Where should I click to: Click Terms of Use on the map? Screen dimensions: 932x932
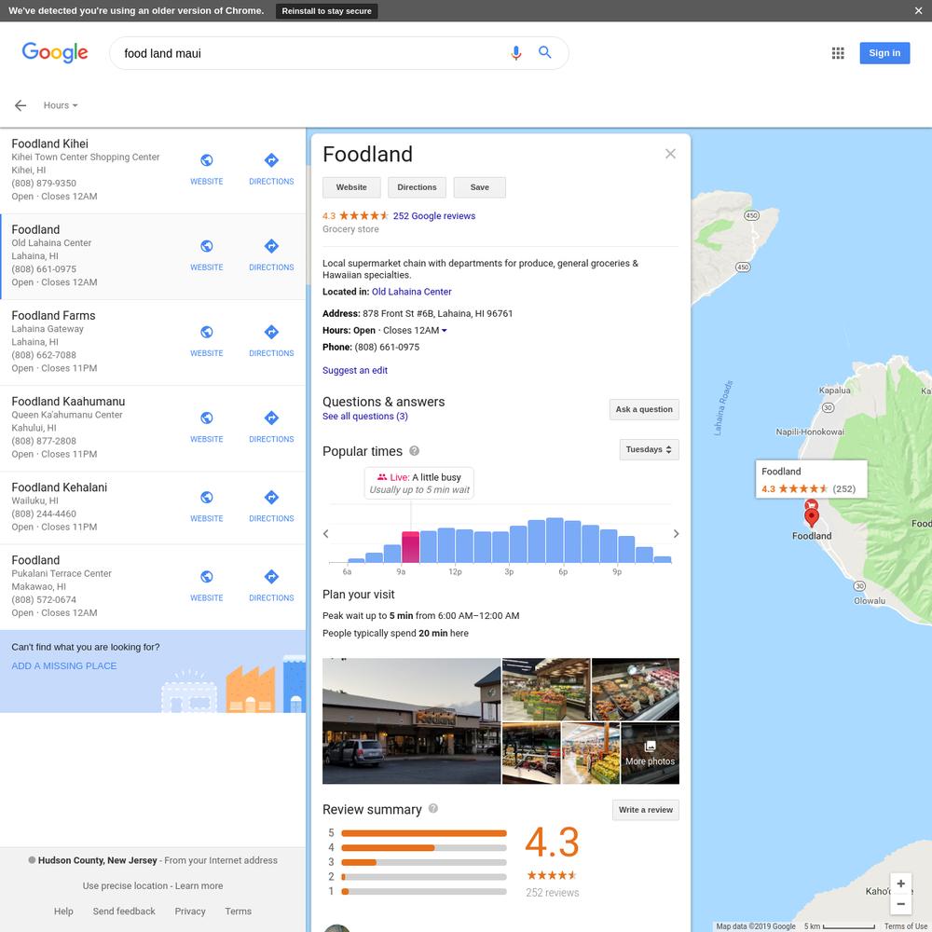pyautogui.click(x=906, y=926)
